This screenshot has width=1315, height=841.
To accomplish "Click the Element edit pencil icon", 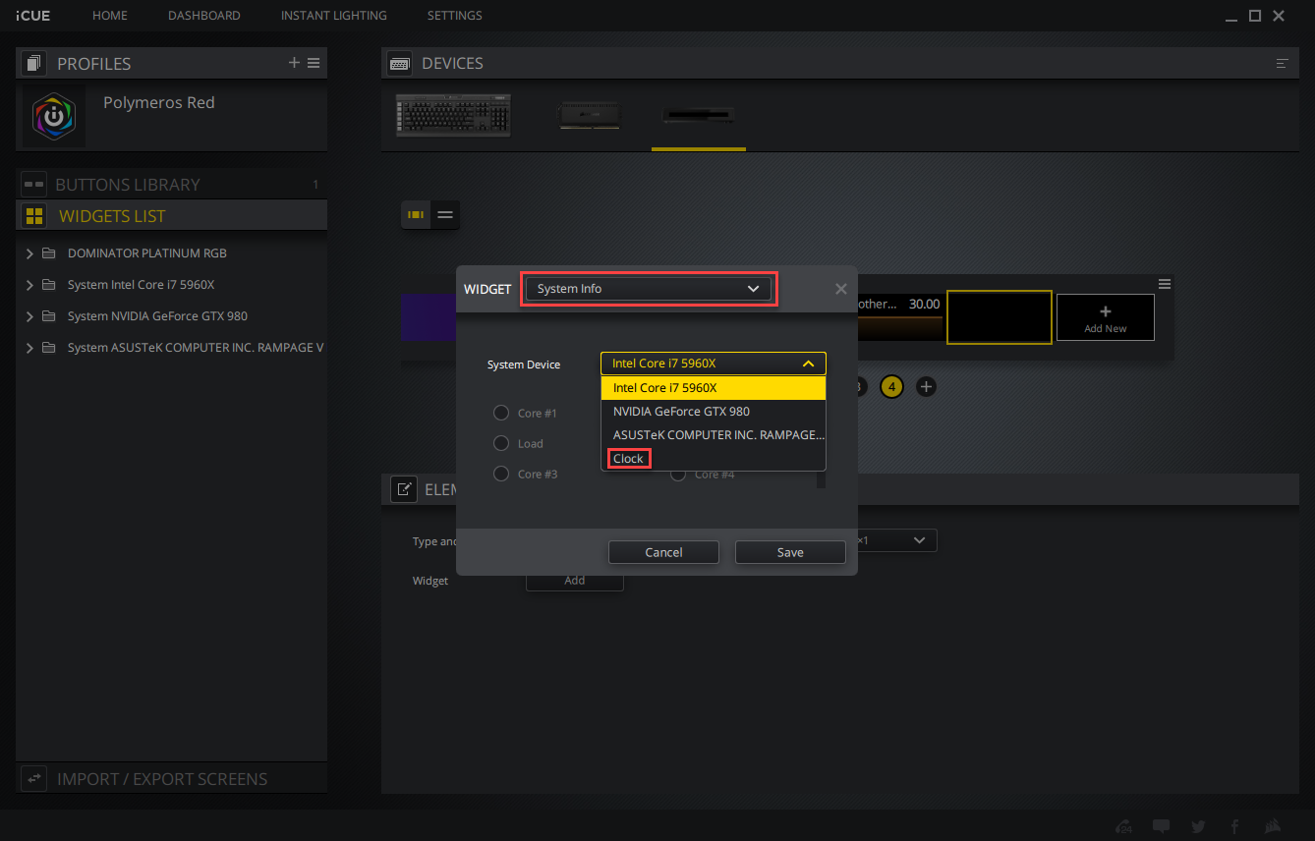I will [403, 489].
